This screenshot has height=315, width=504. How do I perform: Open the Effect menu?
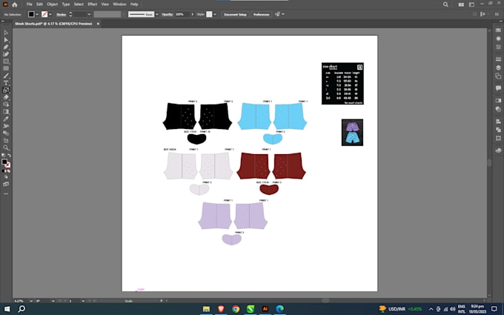coord(92,4)
